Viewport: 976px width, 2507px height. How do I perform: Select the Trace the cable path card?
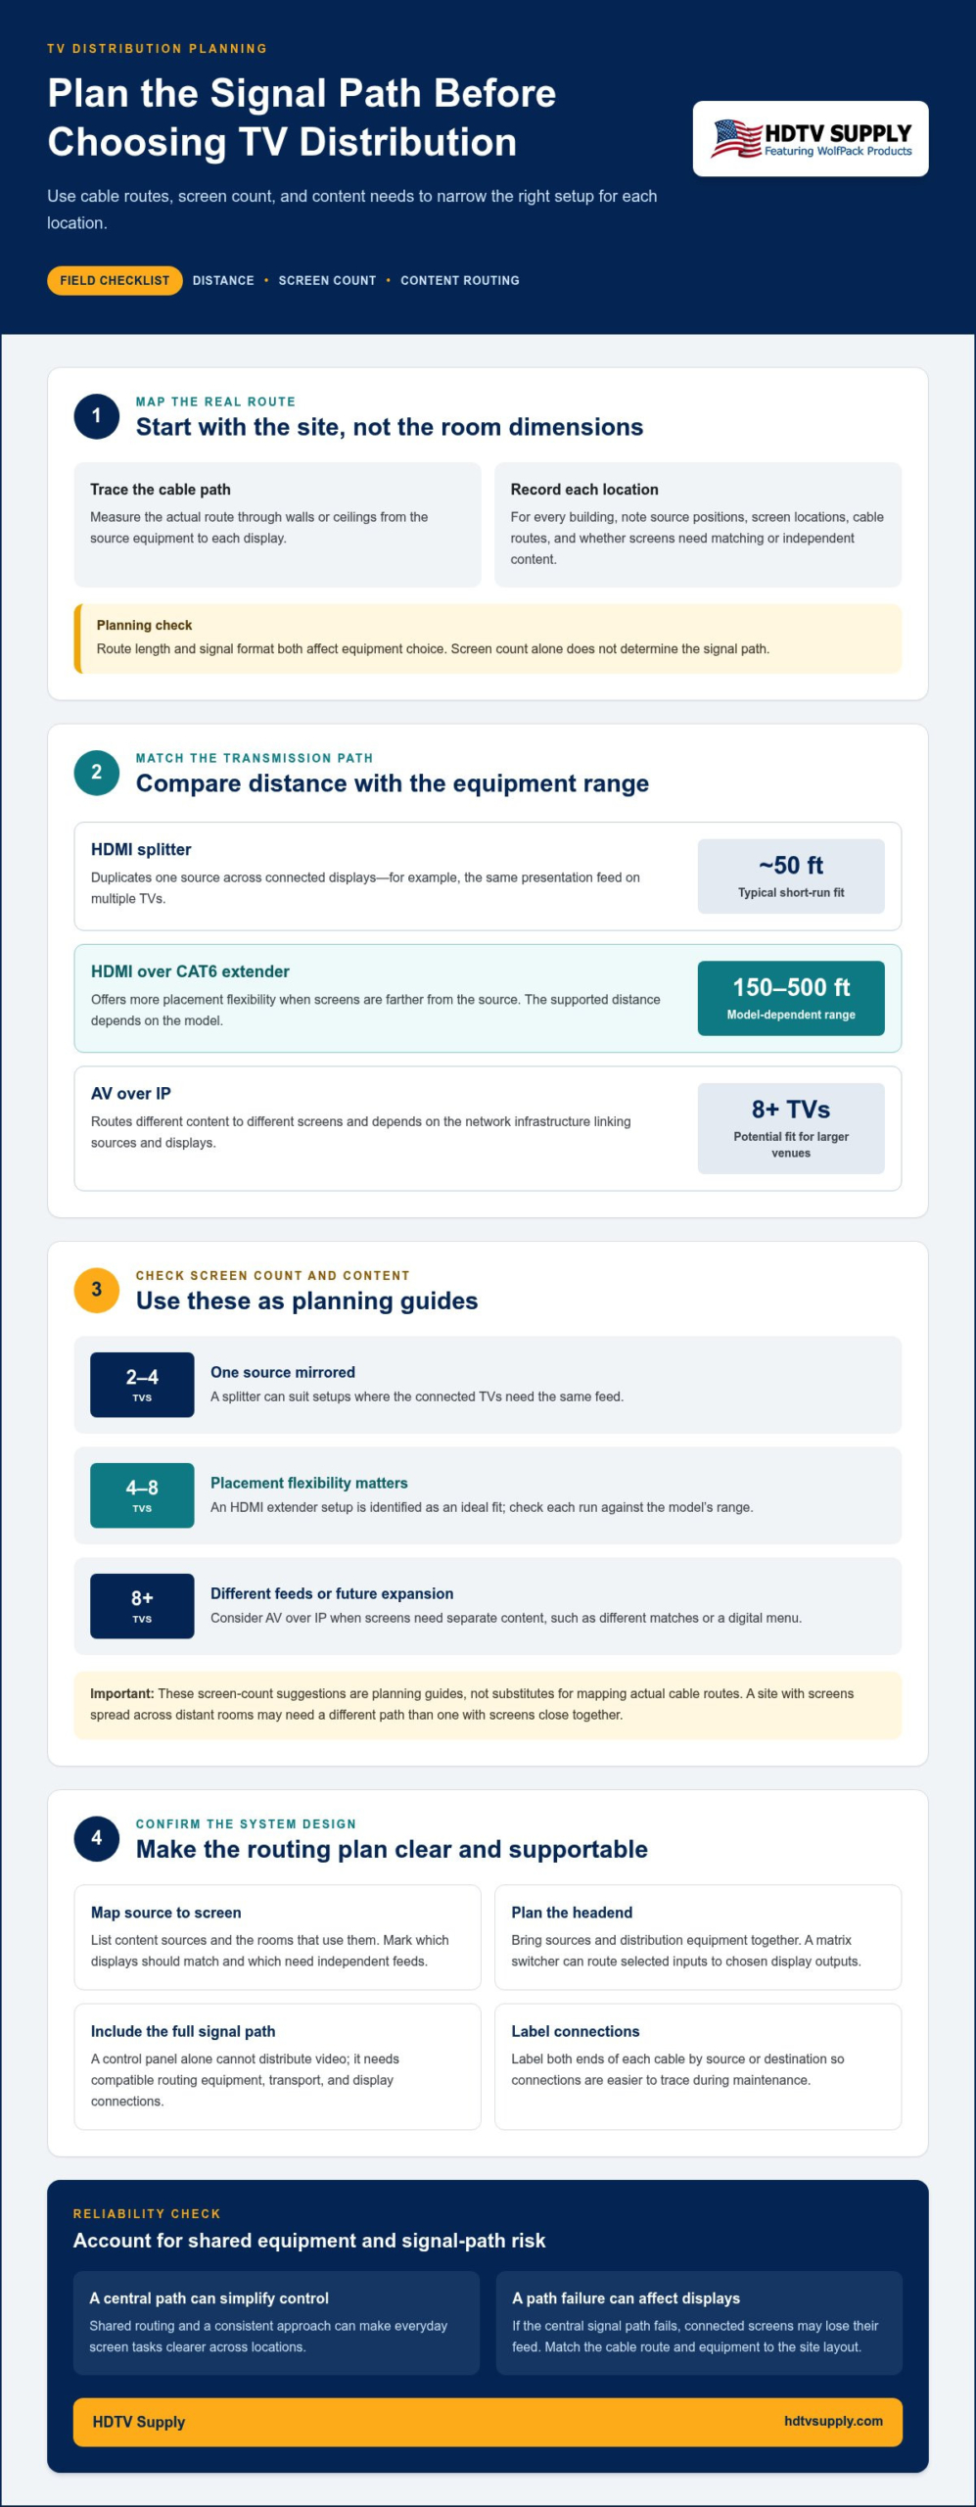pyautogui.click(x=277, y=525)
